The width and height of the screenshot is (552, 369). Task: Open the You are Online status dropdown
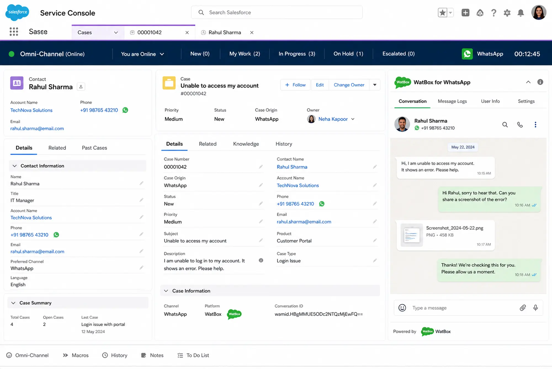pos(142,54)
